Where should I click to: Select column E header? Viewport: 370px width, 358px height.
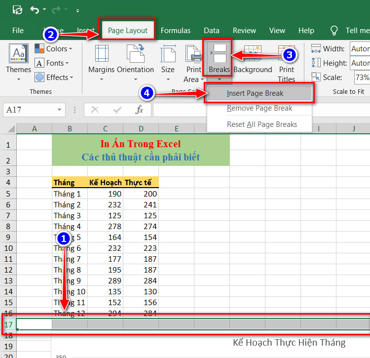[x=177, y=129]
